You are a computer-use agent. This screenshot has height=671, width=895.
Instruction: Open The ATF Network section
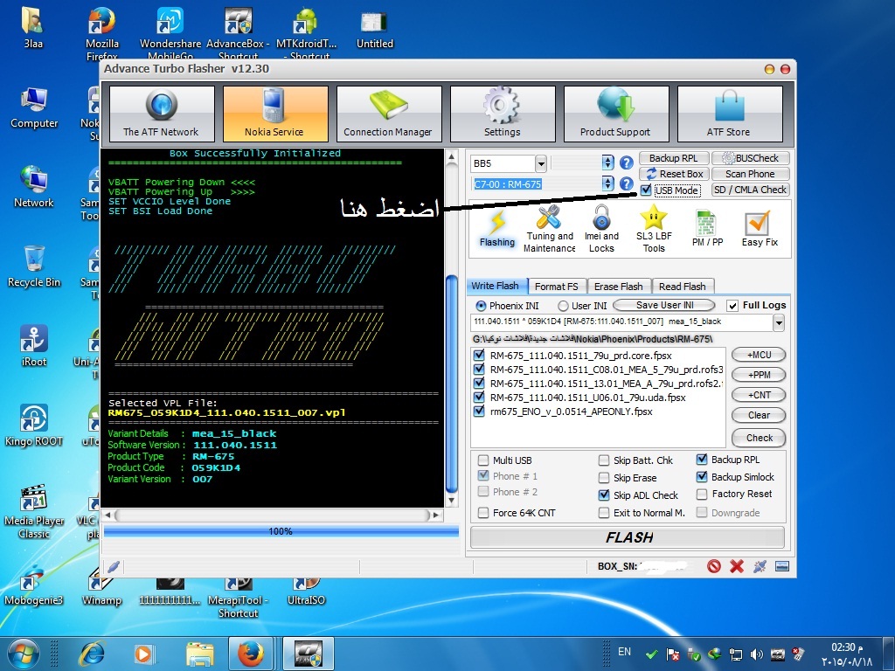click(162, 114)
